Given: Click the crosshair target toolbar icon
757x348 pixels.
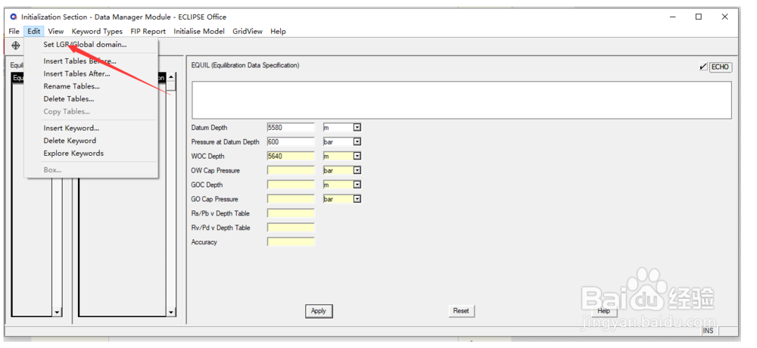Looking at the screenshot, I should click(15, 45).
